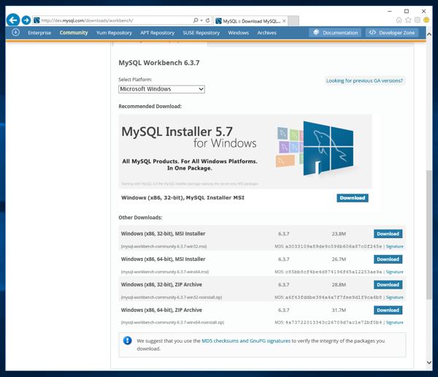Click the scrollbar up arrow
The image size is (438, 377).
pos(429,34)
